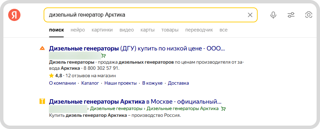Start voice search with microphone icon
Image resolution: width=320 pixels, height=129 pixels.
[x=273, y=15]
